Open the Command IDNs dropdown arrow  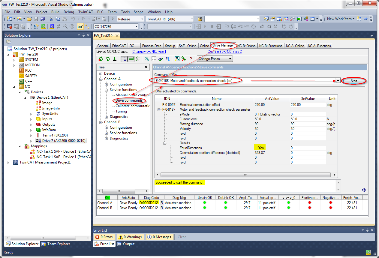point(338,81)
